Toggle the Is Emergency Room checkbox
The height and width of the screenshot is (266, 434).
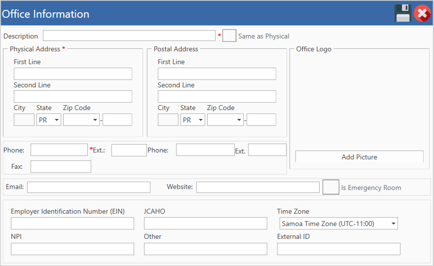point(331,187)
